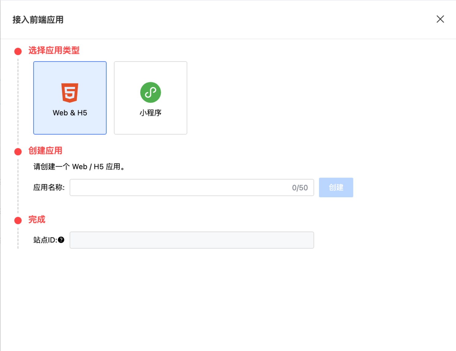Choose the 小程序 application type card
The height and width of the screenshot is (351, 456).
[x=151, y=98]
